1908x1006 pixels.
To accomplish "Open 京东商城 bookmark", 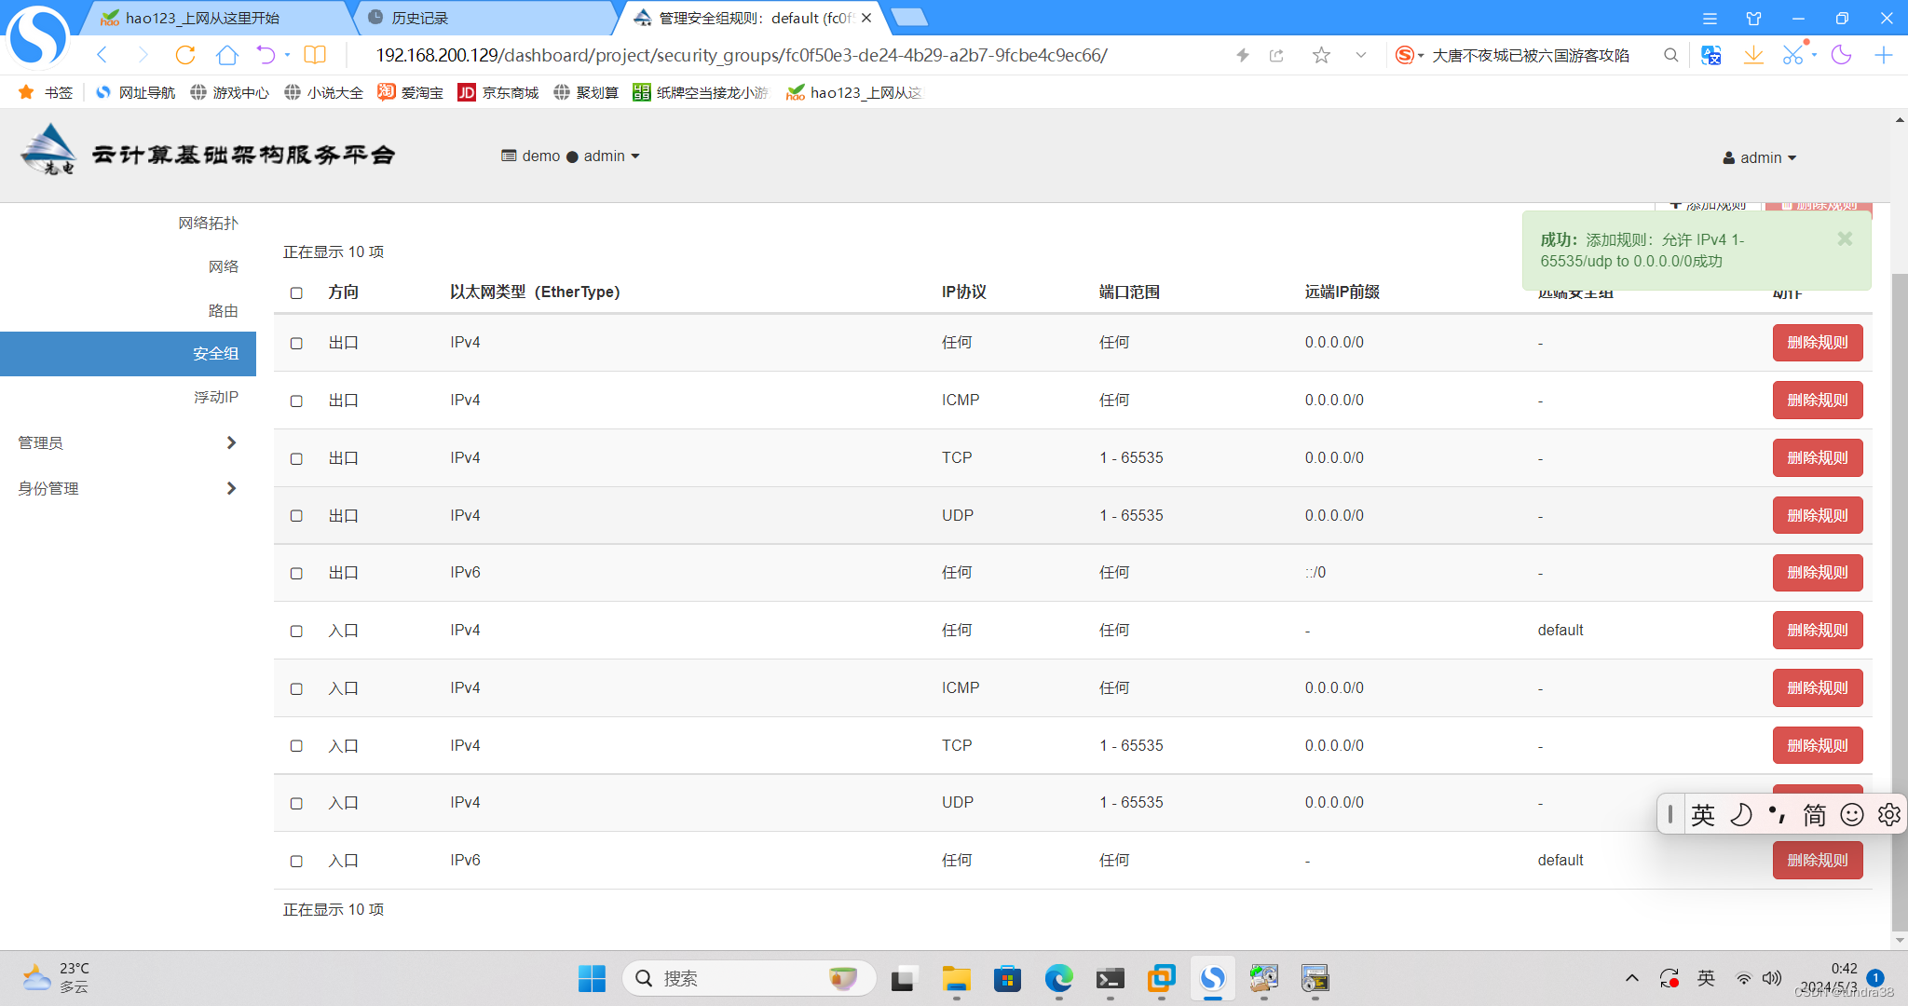I will 498,92.
